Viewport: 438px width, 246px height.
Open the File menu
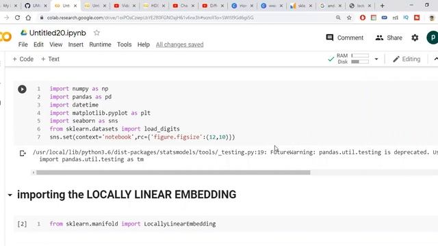pos(23,44)
